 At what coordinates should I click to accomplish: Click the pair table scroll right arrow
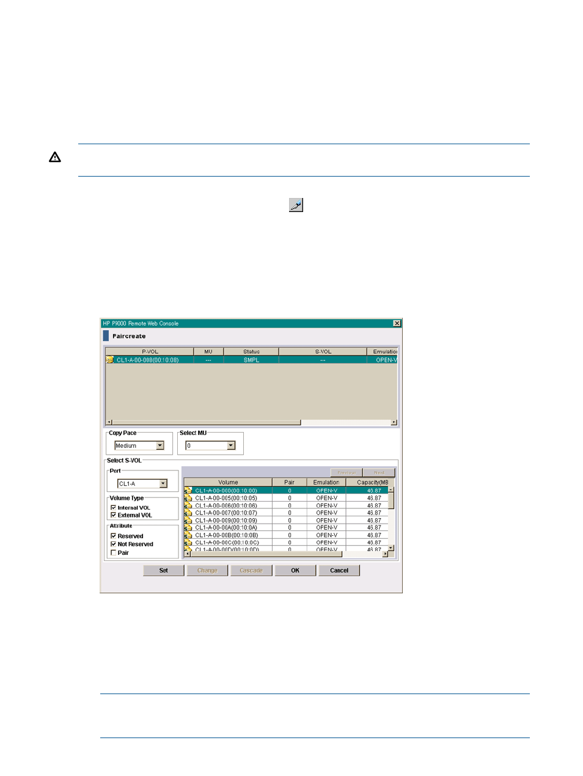394,422
